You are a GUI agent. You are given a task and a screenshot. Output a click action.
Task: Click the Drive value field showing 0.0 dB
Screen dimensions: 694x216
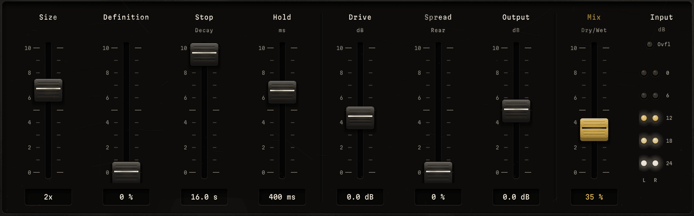pyautogui.click(x=360, y=197)
